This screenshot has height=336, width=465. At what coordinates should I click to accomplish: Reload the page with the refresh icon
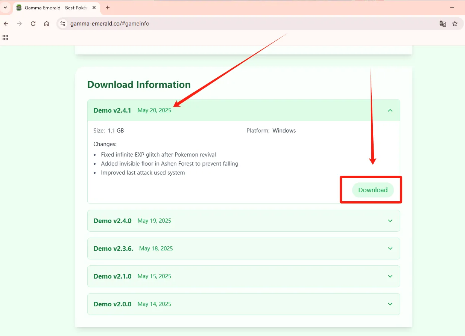33,24
